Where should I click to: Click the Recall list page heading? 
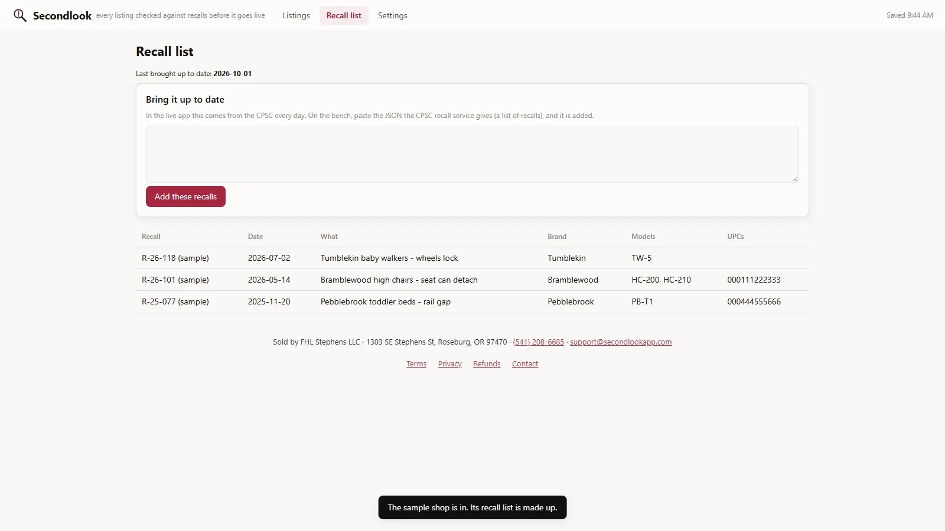[x=165, y=51]
